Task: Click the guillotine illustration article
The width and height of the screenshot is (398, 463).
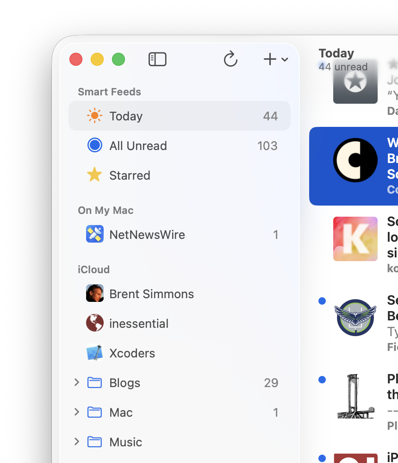Action: (355, 396)
